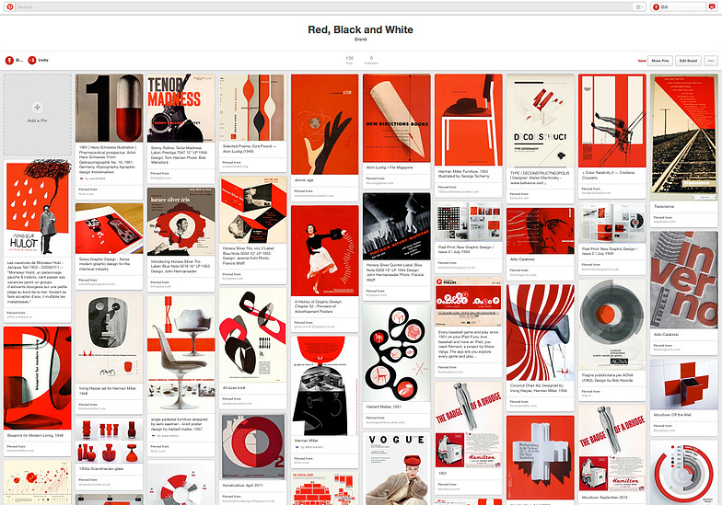Open the red cross Off the Wall pin

[x=683, y=384]
